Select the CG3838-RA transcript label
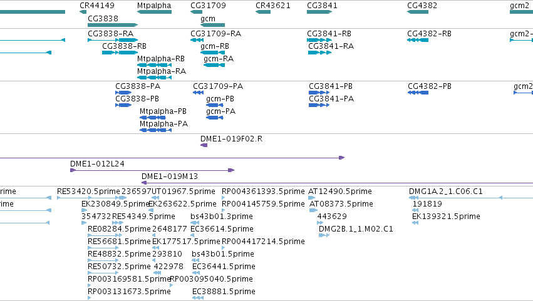This screenshot has height=301, width=533. [110, 34]
